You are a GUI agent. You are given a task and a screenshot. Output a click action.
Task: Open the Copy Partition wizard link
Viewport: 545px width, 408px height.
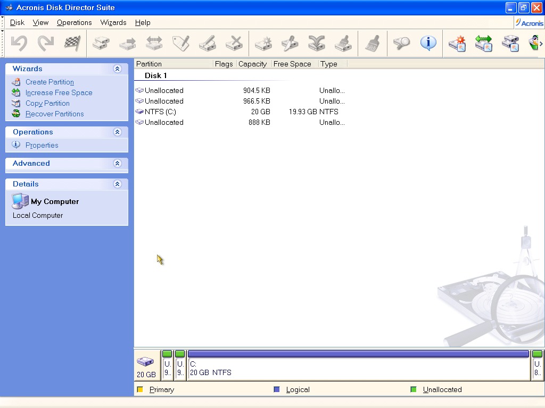(47, 104)
